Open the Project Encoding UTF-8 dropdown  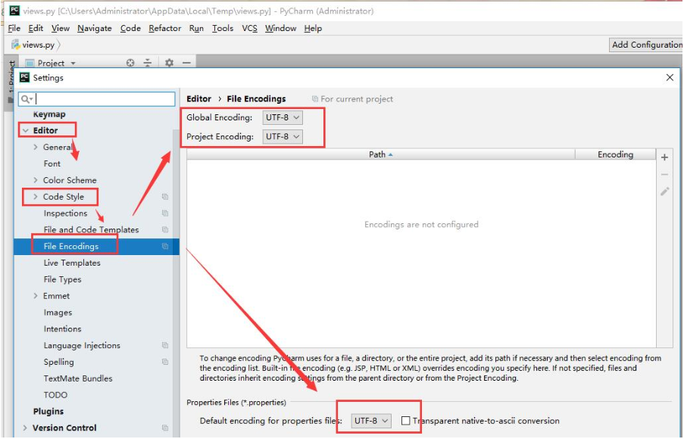point(283,137)
